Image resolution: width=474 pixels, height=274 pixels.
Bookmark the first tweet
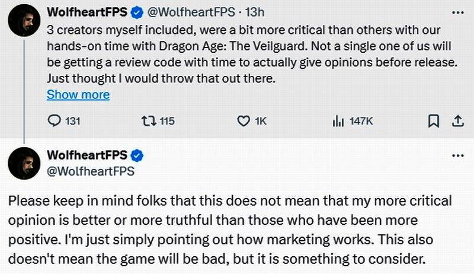click(x=434, y=121)
